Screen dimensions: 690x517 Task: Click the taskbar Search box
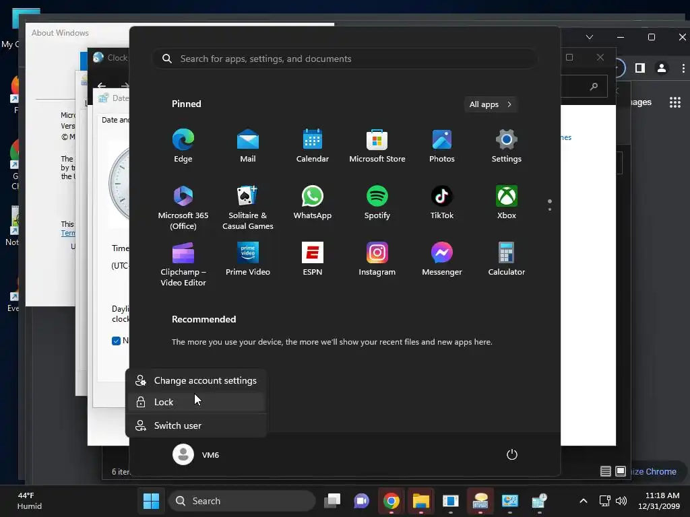coord(242,501)
